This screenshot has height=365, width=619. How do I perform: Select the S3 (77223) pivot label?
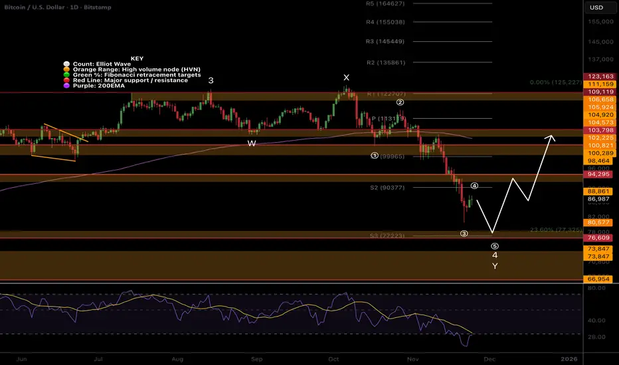(x=387, y=236)
